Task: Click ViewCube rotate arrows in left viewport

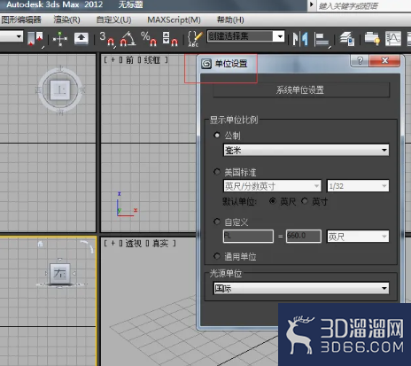Action: tap(88, 246)
